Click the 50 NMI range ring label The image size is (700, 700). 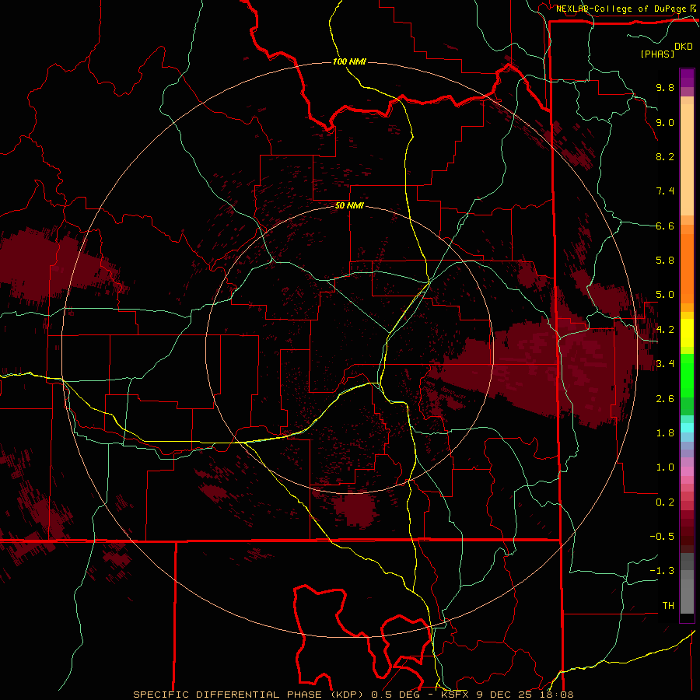pos(349,206)
